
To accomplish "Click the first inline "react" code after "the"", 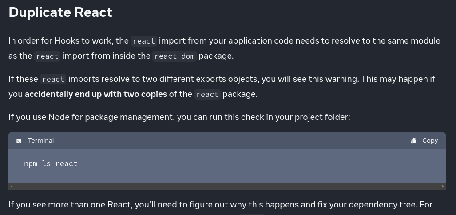I will pos(144,41).
